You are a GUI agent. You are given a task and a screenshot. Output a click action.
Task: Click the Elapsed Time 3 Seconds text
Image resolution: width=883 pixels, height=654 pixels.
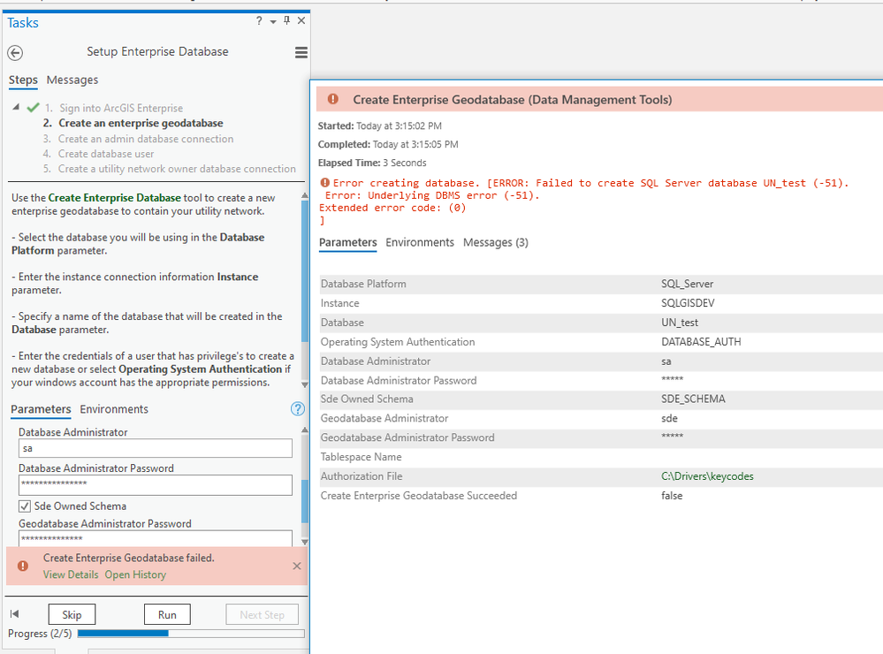point(372,163)
